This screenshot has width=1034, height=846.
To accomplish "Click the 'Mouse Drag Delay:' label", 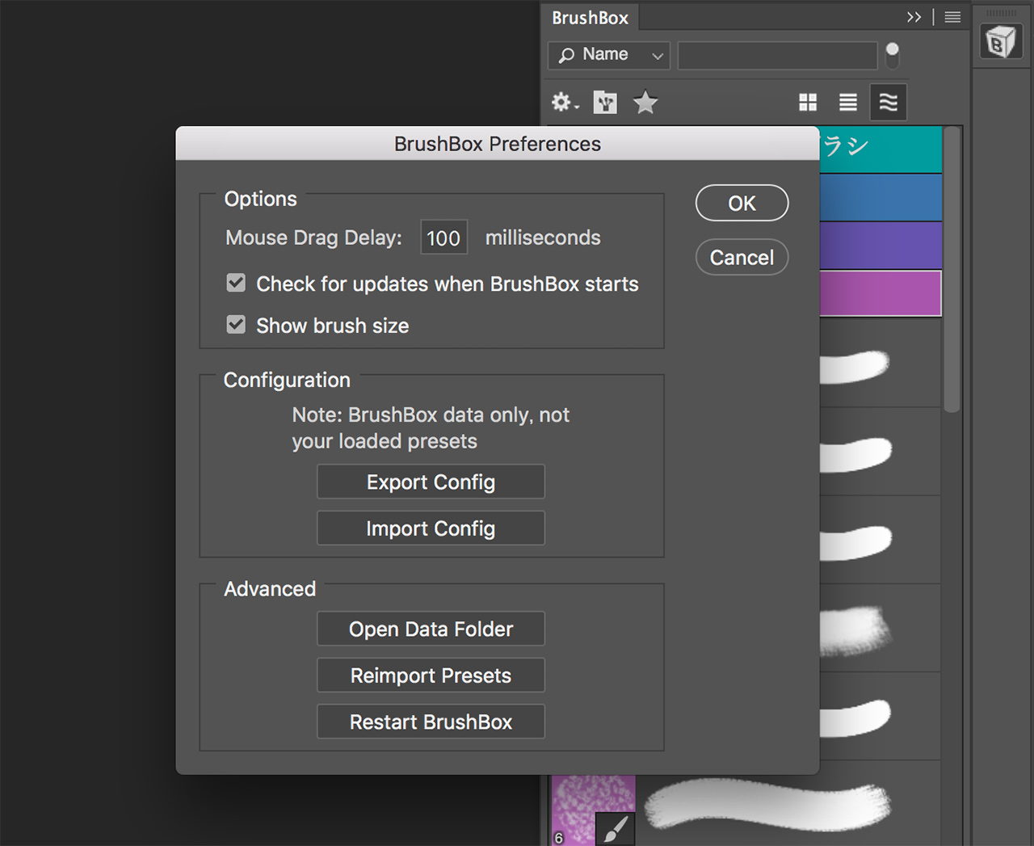I will coord(313,238).
